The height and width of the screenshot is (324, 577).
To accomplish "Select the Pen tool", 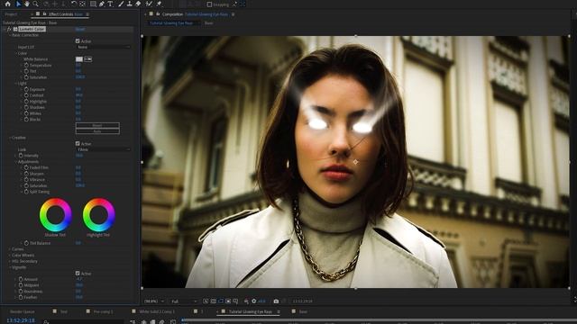I will click(102, 4).
